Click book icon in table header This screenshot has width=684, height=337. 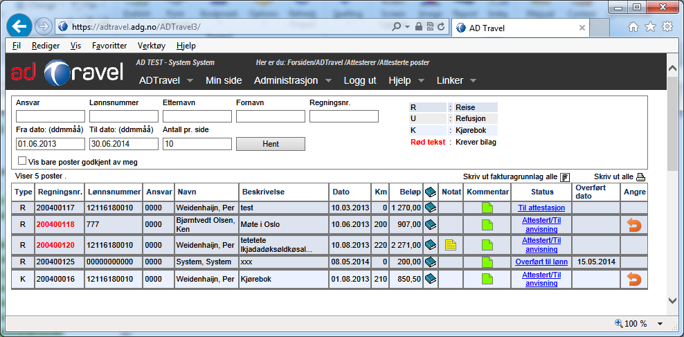click(x=430, y=191)
